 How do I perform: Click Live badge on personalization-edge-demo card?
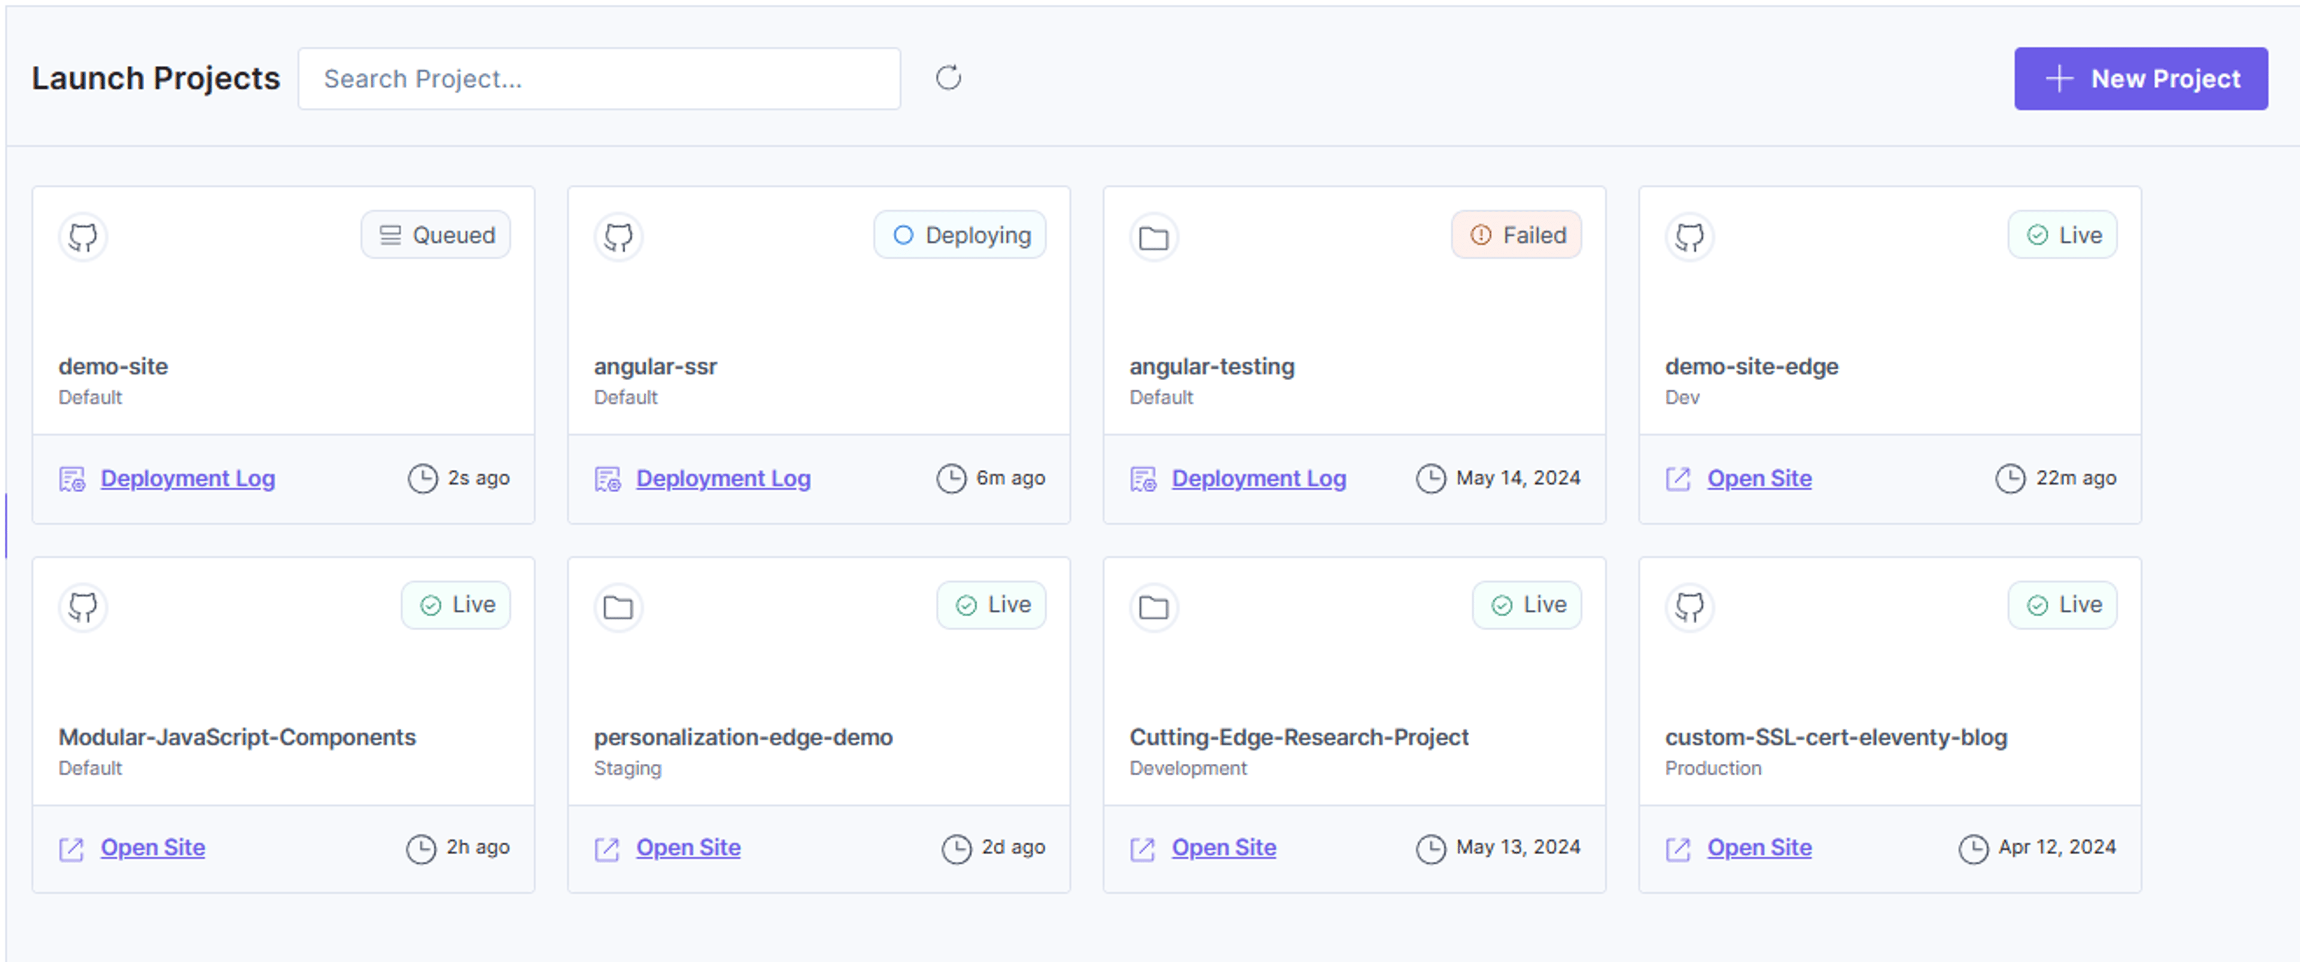click(x=991, y=605)
